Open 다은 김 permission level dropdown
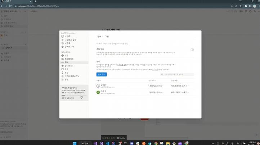 pyautogui.click(x=180, y=93)
